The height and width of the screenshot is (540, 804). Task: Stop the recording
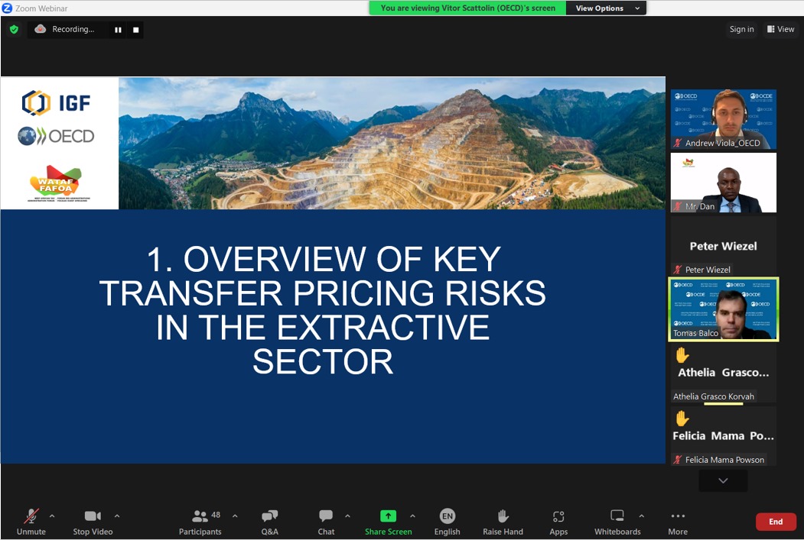(136, 30)
